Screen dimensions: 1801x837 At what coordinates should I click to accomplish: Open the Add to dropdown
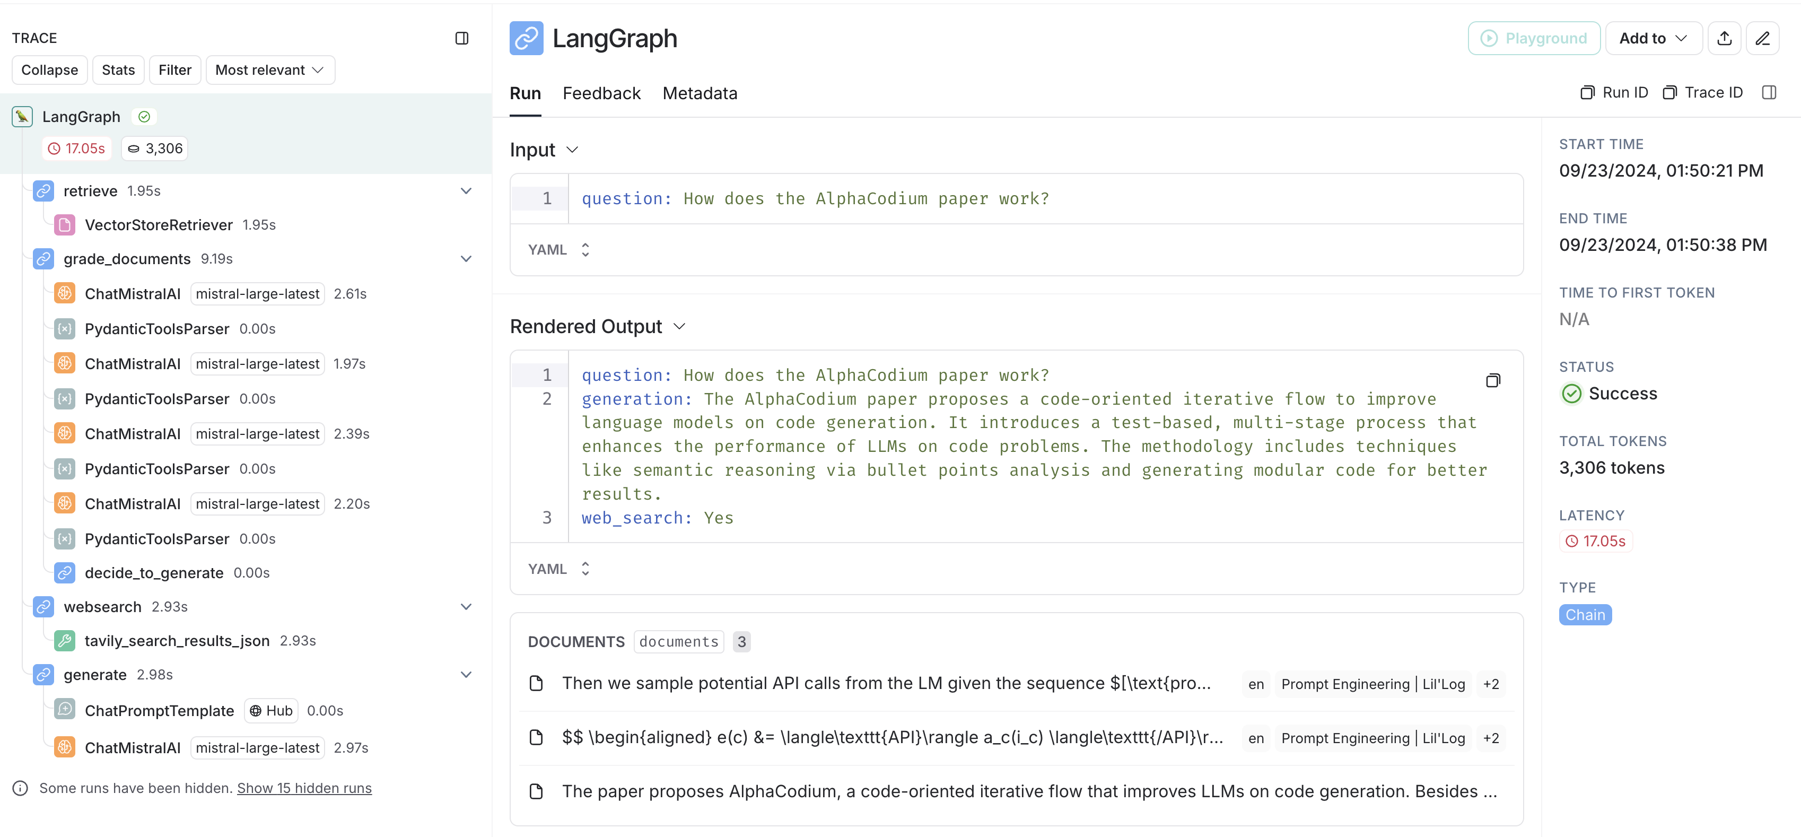1653,39
